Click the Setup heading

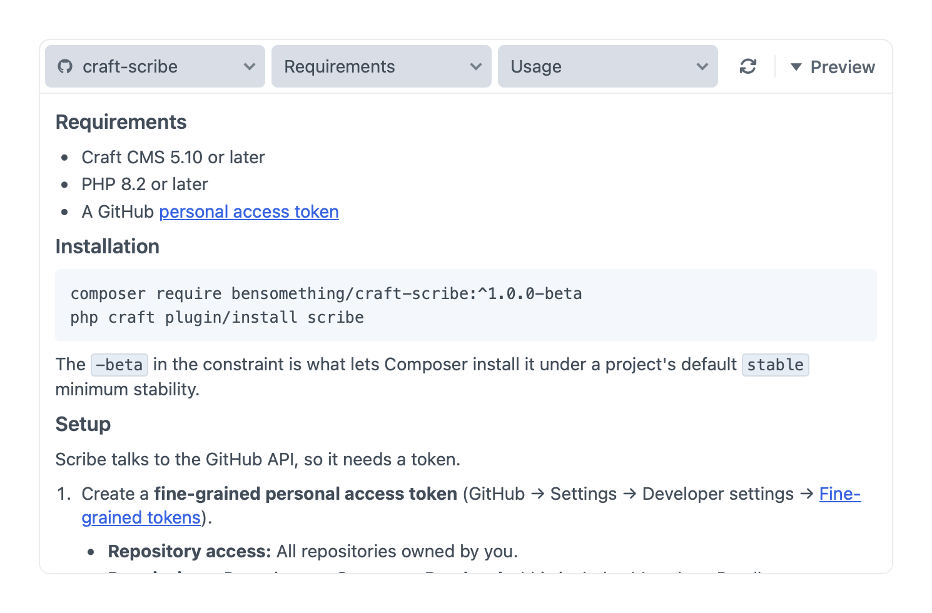pyautogui.click(x=83, y=424)
